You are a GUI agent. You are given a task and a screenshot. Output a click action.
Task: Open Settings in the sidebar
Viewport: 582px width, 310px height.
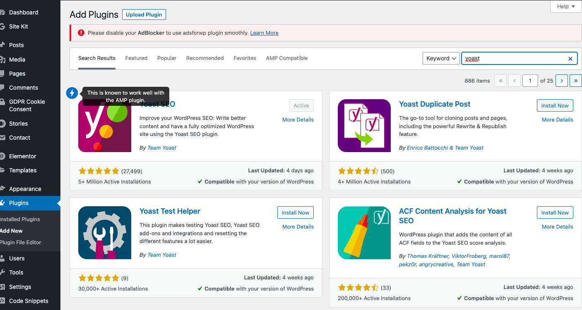click(x=20, y=287)
